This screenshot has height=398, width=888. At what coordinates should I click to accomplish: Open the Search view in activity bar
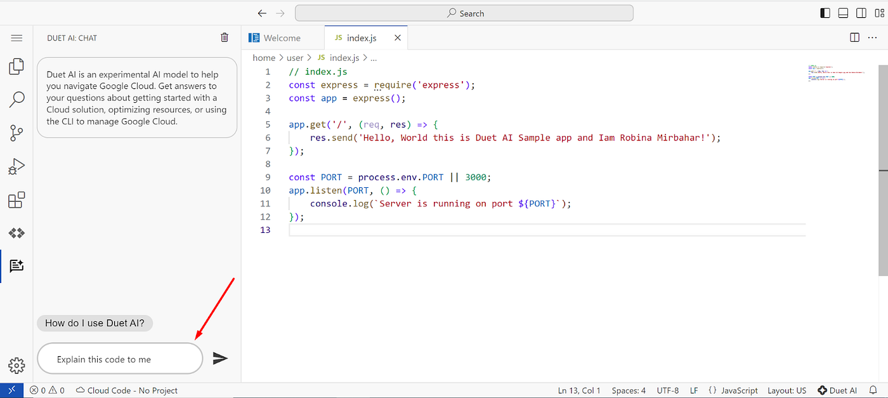pos(16,99)
